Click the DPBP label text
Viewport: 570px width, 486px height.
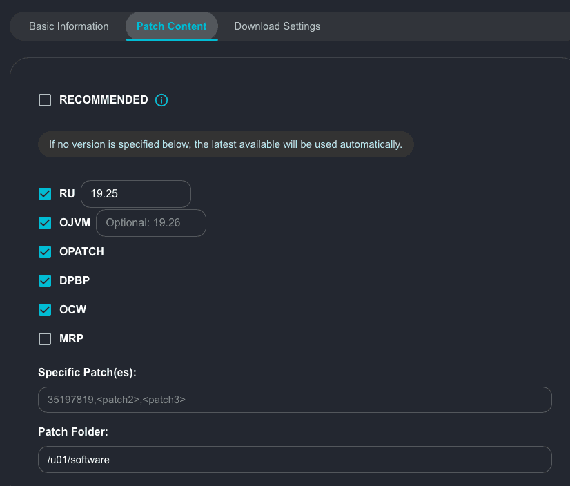point(75,281)
